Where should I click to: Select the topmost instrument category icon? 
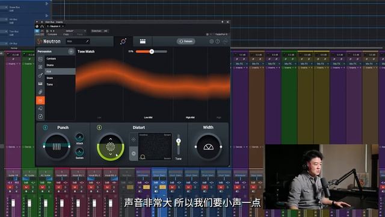point(40,59)
